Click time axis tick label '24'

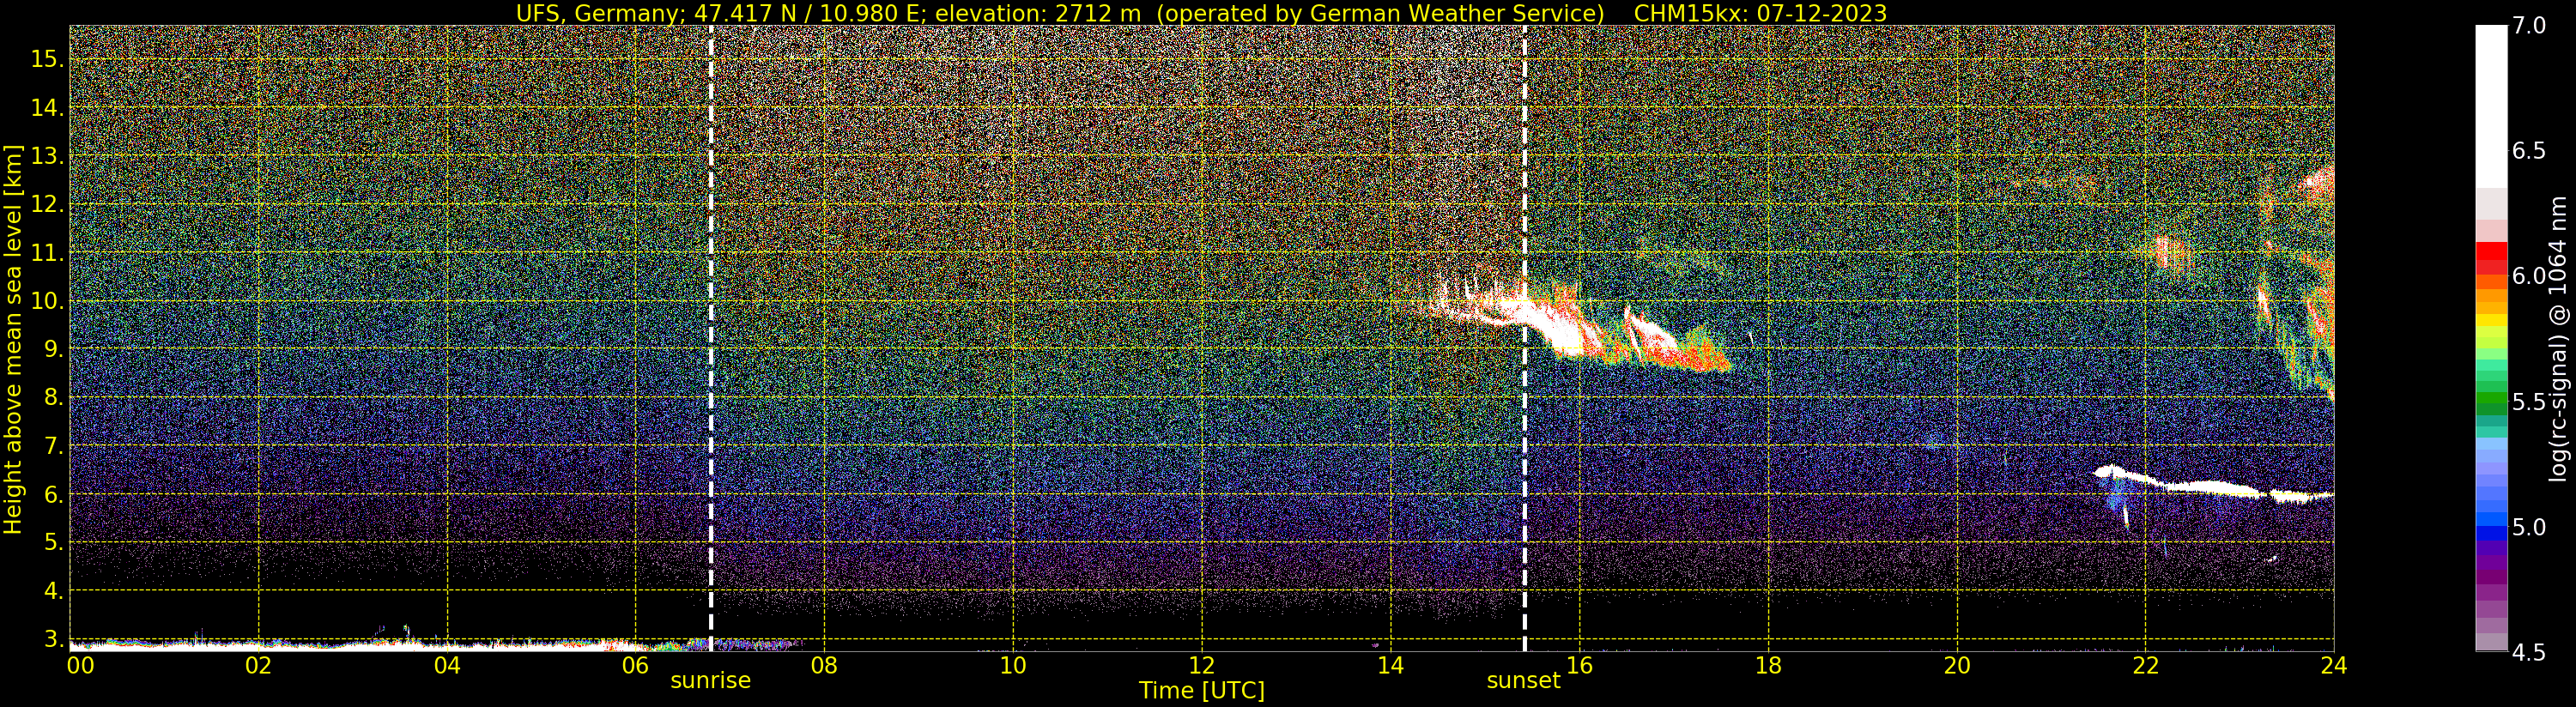[2334, 666]
